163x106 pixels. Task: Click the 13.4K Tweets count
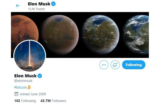tap(36, 9)
